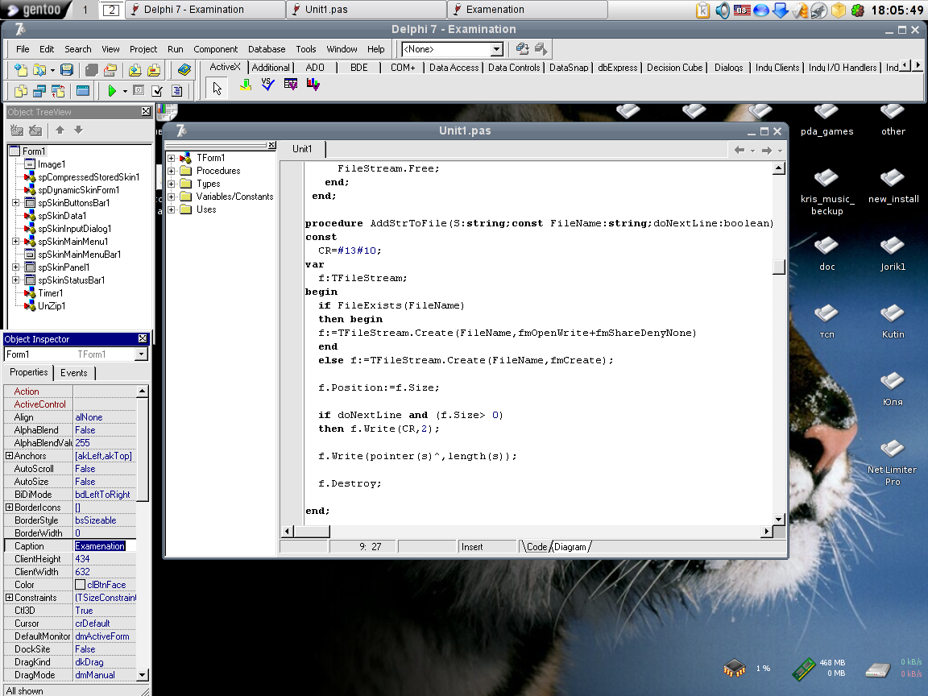
Task: Expand the spSkinMainMenu1 tree node
Action: pyautogui.click(x=16, y=242)
